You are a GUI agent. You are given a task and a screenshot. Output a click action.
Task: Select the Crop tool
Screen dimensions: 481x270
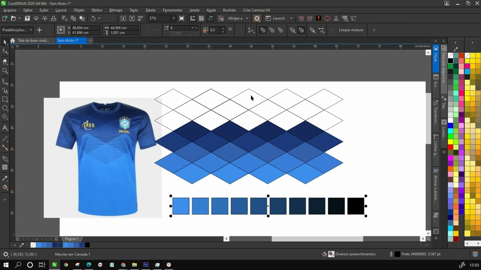[5, 61]
